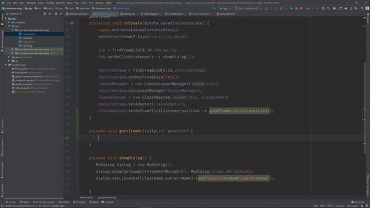The width and height of the screenshot is (370, 208).
Task: Click the Search Everywhere magnifier icon
Action: [x=362, y=8]
